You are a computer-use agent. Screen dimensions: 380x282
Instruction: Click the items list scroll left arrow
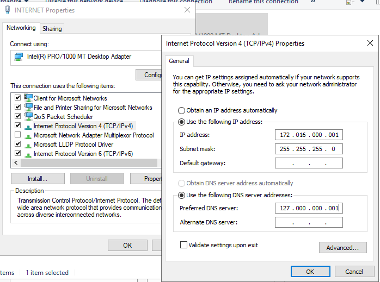(16, 163)
